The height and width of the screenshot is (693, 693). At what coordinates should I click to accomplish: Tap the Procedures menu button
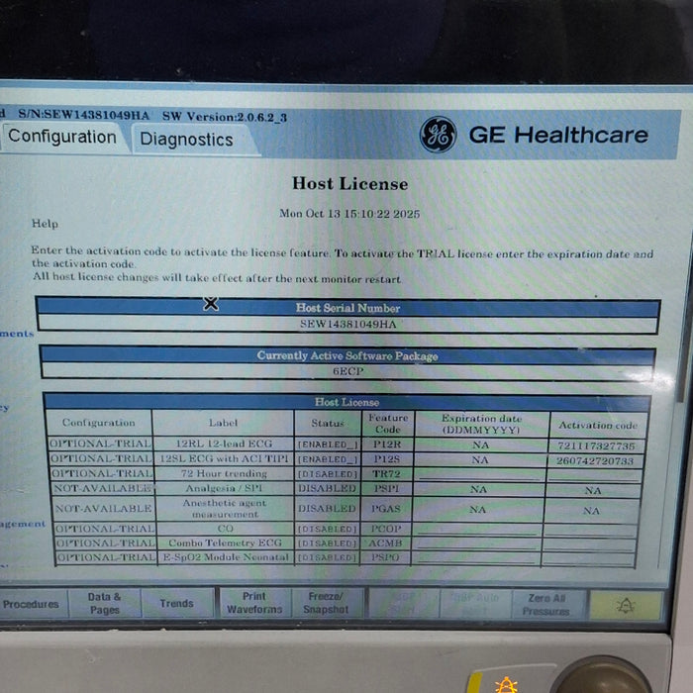pos(32,604)
